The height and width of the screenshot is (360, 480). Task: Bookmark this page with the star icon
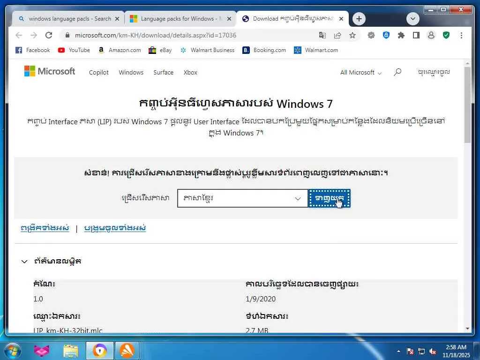click(x=352, y=35)
